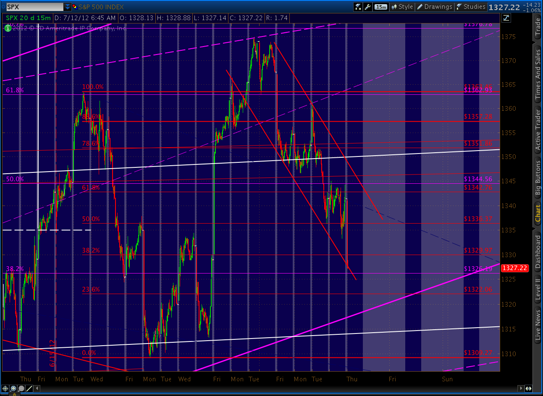
Task: Click the red 0.0% Fibonacci level label
Action: pos(89,353)
